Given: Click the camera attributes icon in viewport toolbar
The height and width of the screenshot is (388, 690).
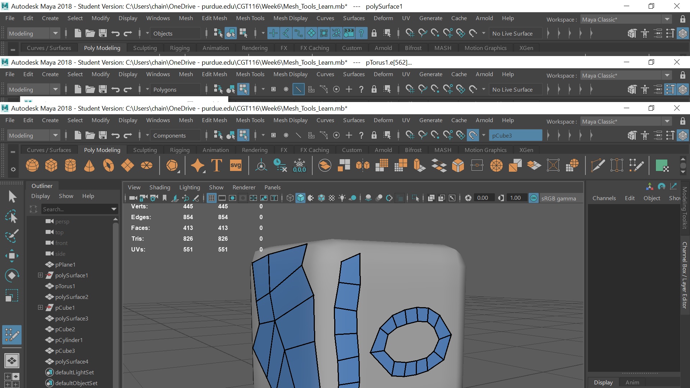Looking at the screenshot, I should click(x=154, y=198).
